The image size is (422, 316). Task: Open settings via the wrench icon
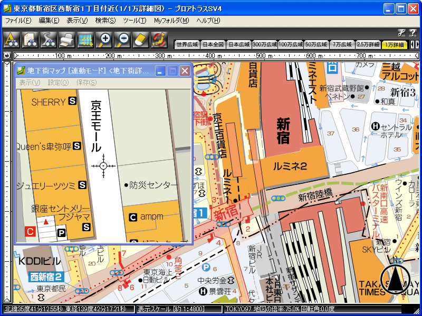coord(401,33)
